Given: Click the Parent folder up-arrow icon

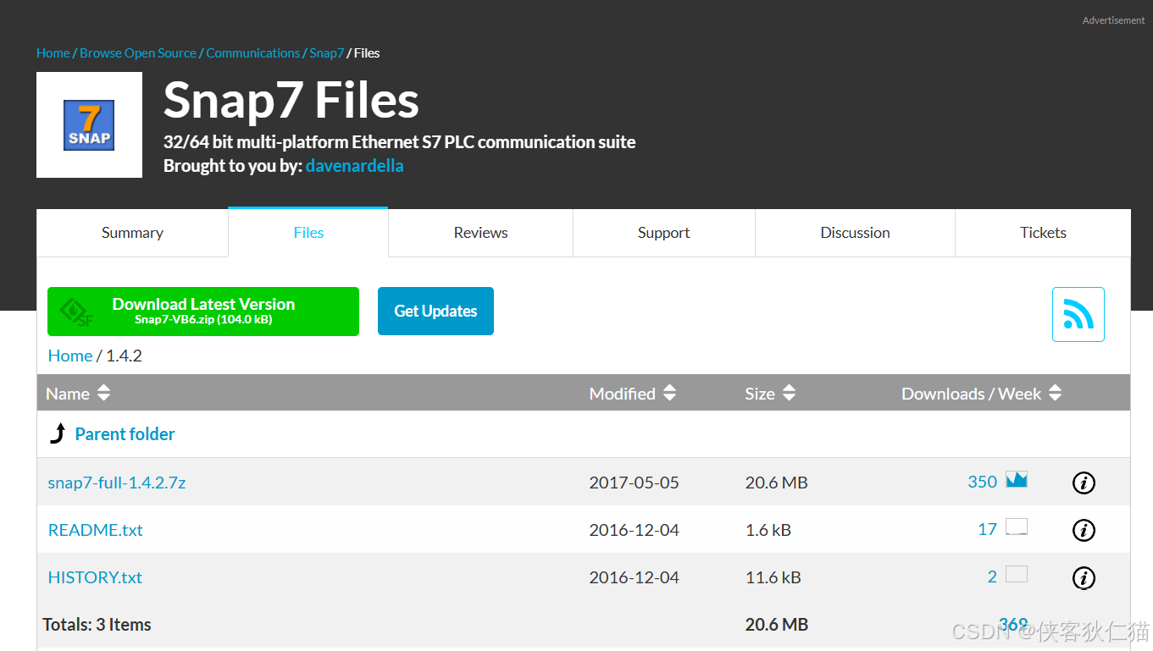Looking at the screenshot, I should (x=58, y=433).
